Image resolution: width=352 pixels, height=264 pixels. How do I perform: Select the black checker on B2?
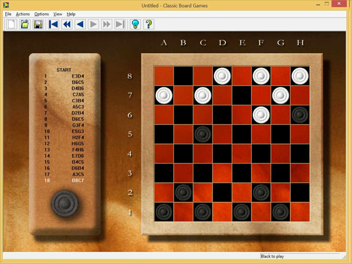click(x=183, y=192)
